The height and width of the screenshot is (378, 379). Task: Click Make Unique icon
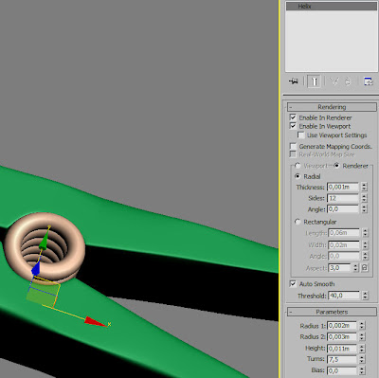tap(334, 81)
